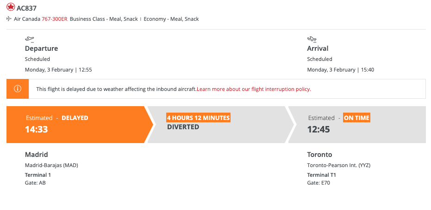This screenshot has height=210, width=431.
Task: Click the DIVERTED status label
Action: coord(183,127)
